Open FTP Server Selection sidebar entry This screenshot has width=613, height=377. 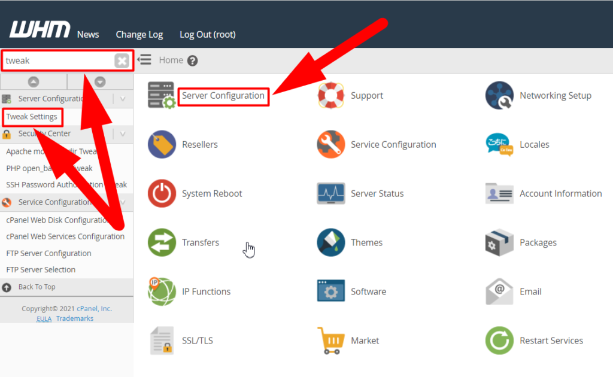pyautogui.click(x=41, y=269)
